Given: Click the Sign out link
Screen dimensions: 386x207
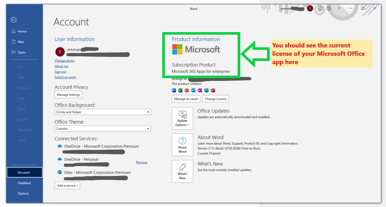Looking at the screenshot, I should point(60,72).
